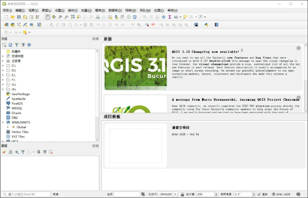Toggle extents display next to coordinate field
308x198 pixels.
coord(143,194)
